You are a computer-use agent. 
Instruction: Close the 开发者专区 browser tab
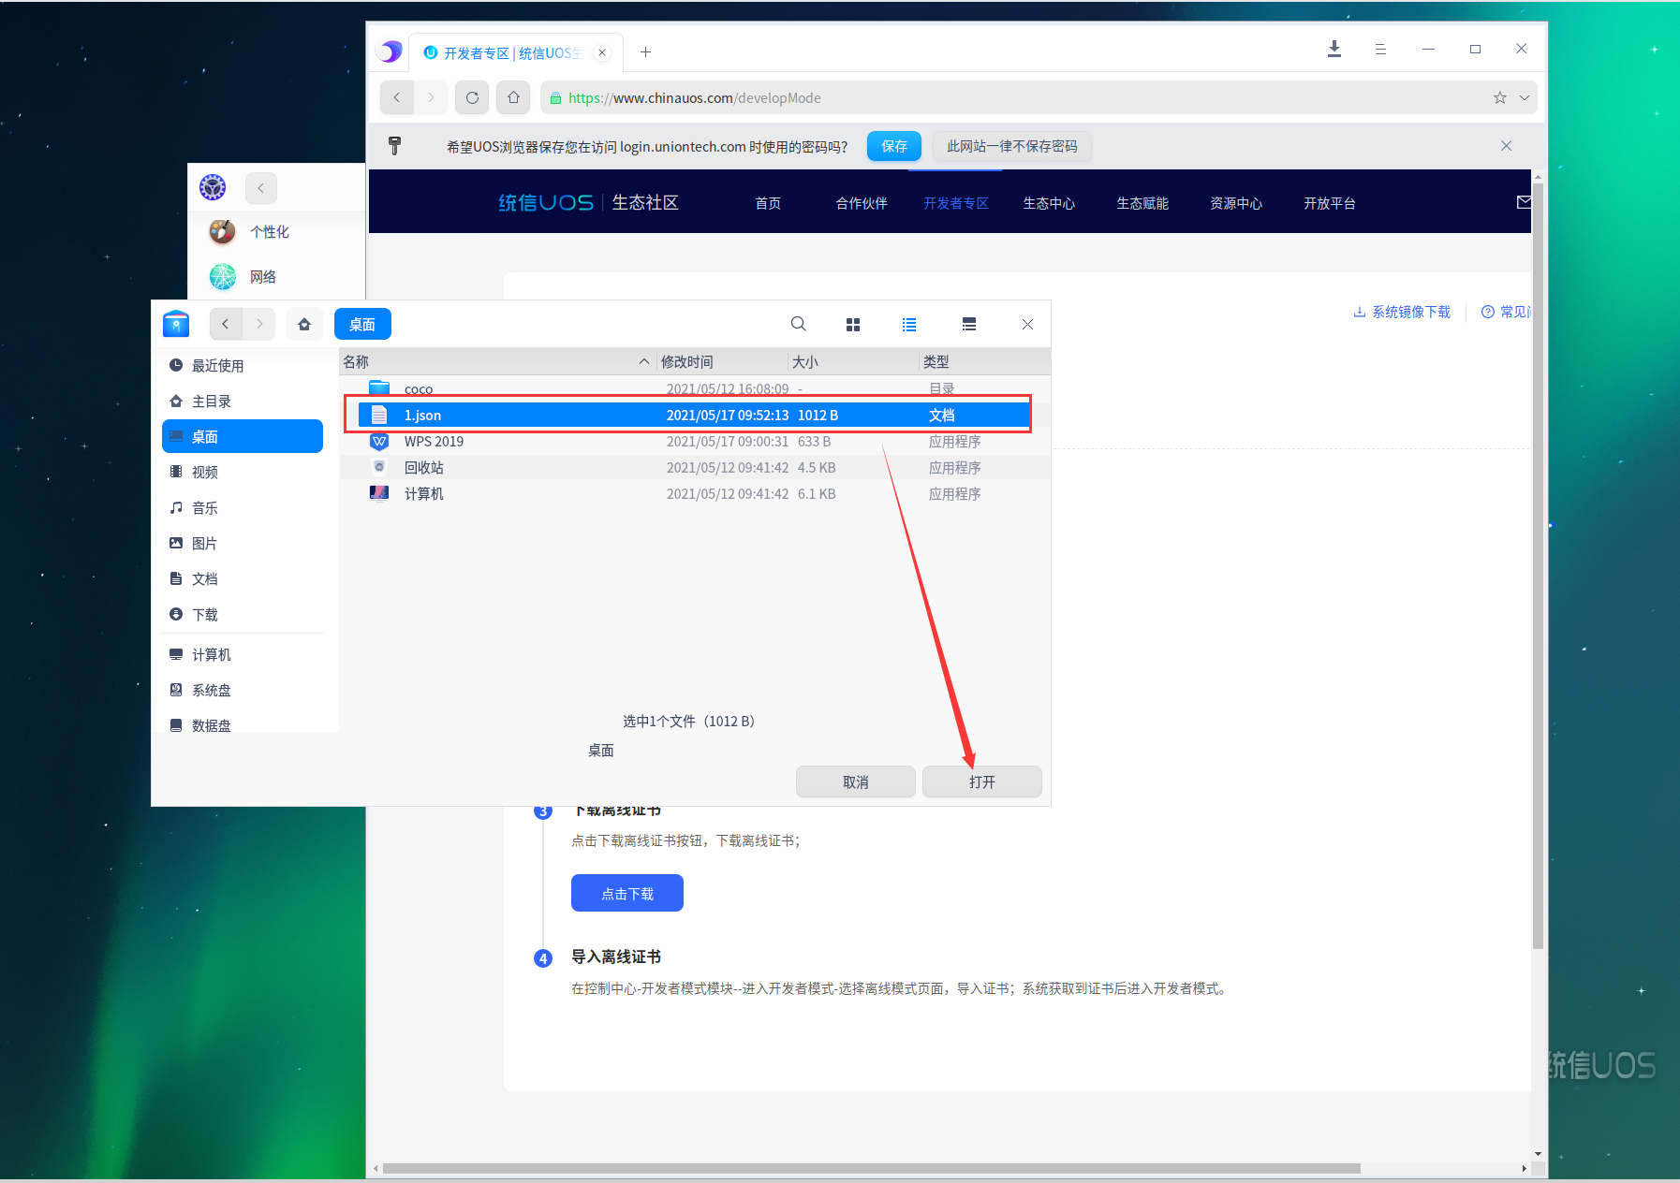(x=602, y=52)
